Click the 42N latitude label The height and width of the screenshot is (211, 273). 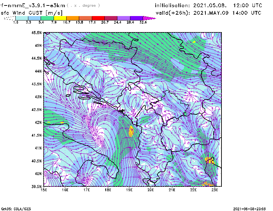tap(38, 123)
